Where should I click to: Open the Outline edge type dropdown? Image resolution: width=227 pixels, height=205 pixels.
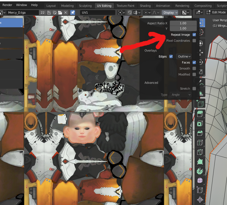pyautogui.click(x=184, y=56)
